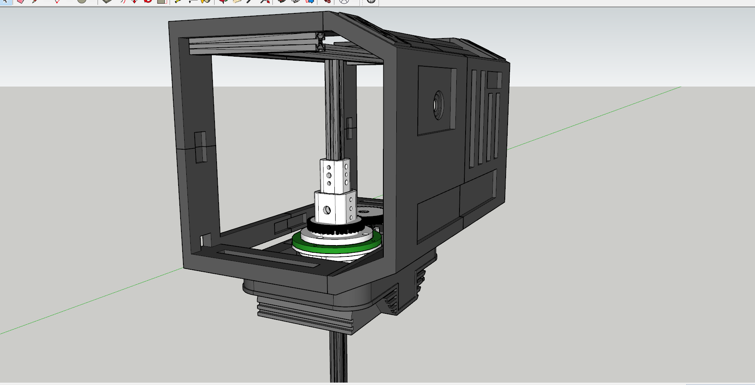
Task: Activate the Move tool with red arrows
Action: point(134,2)
